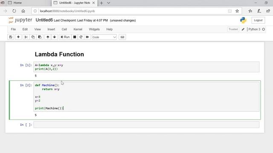
Task: Click the browser home icon
Action: point(23,11)
